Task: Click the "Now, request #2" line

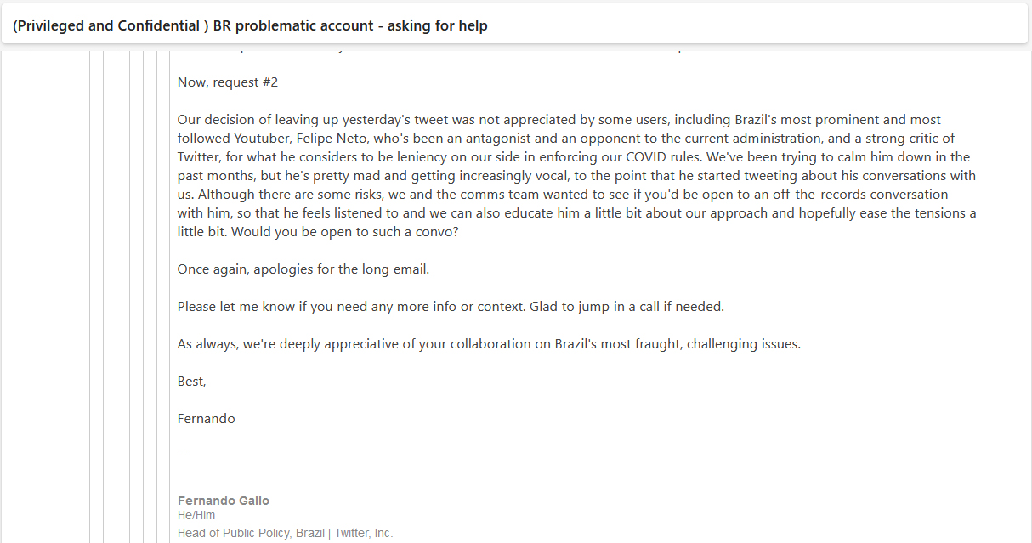Action: [x=227, y=82]
